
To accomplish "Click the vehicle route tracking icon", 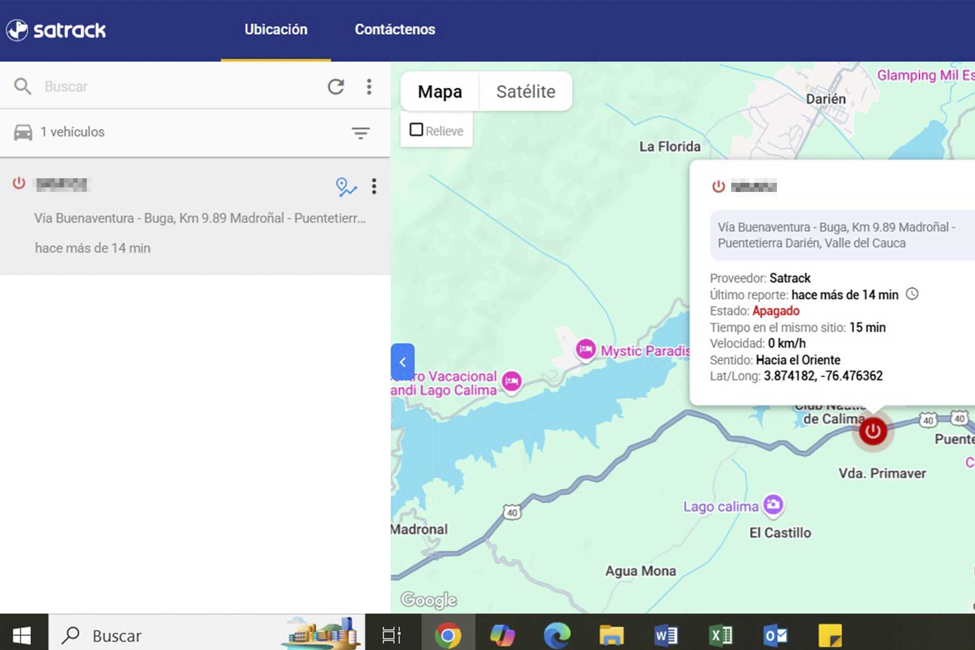I will (x=346, y=187).
